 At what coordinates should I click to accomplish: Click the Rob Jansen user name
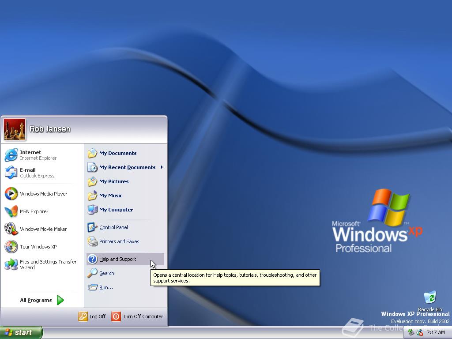50,129
